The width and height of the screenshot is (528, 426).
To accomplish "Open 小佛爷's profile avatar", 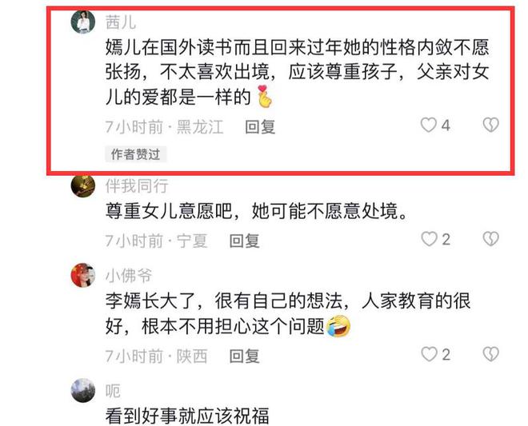I will (x=83, y=275).
